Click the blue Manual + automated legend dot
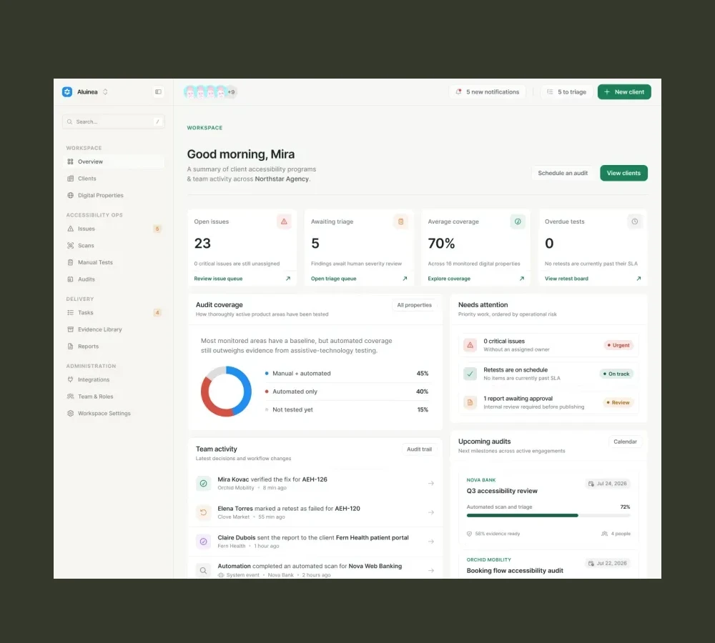 266,373
